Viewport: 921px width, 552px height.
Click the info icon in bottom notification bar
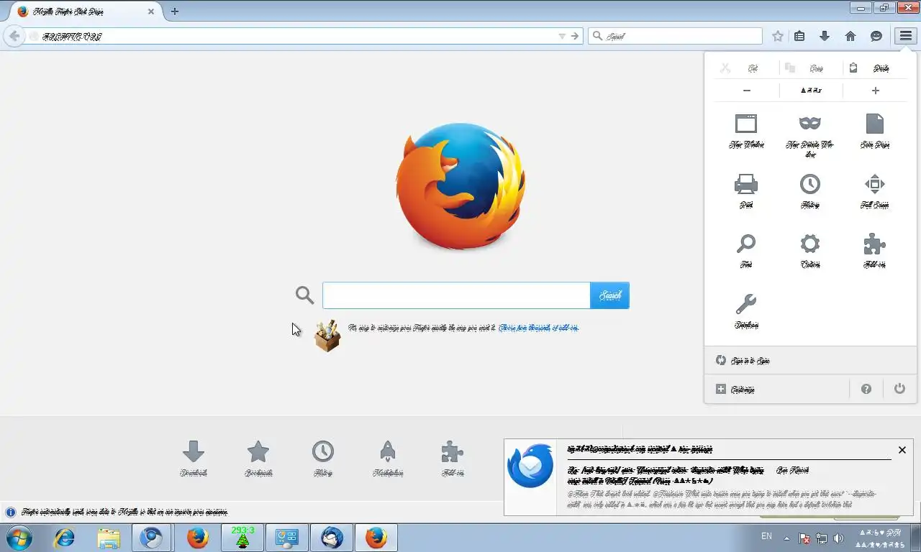pyautogui.click(x=10, y=512)
